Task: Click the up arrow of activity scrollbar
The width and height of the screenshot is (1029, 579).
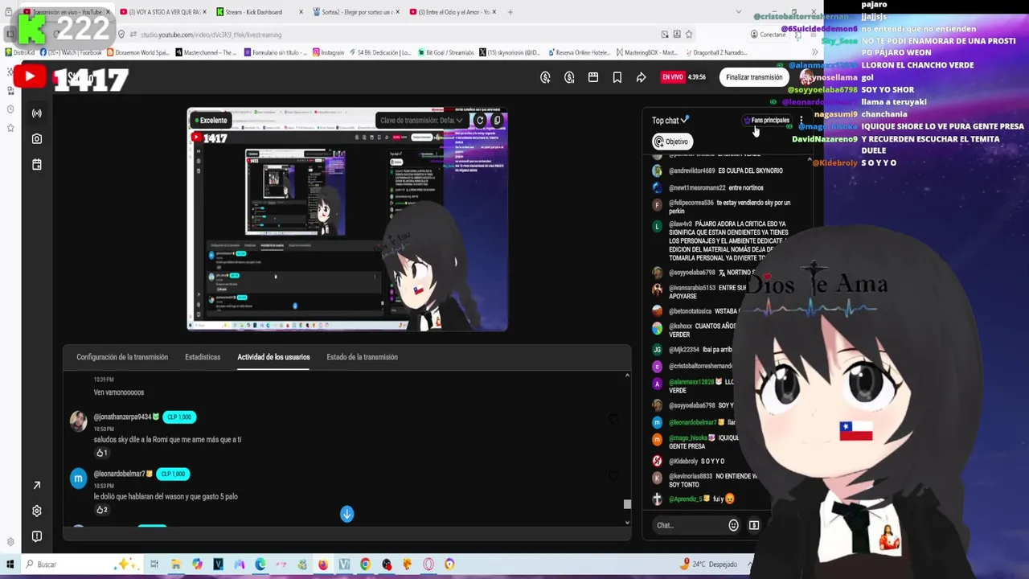Action: (x=627, y=376)
